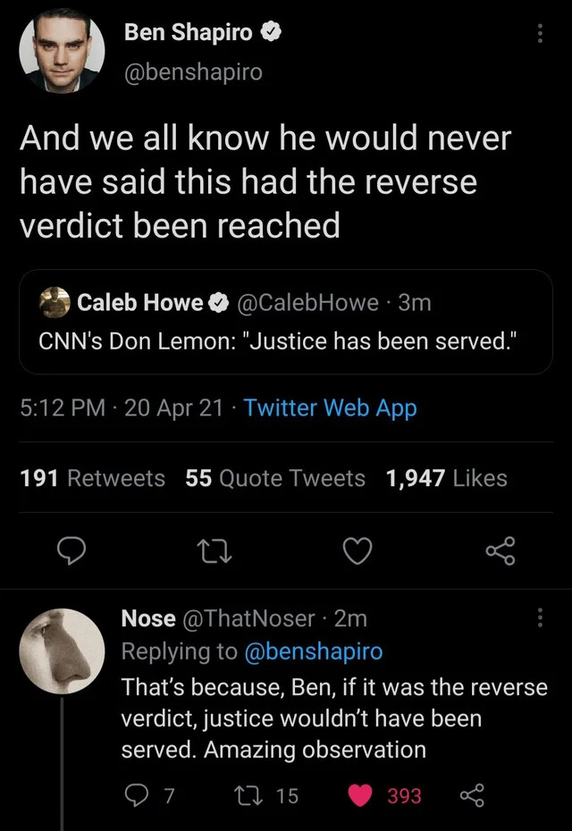The height and width of the screenshot is (831, 572).
Task: Open the Nose reply's three-dot menu
Action: (539, 618)
